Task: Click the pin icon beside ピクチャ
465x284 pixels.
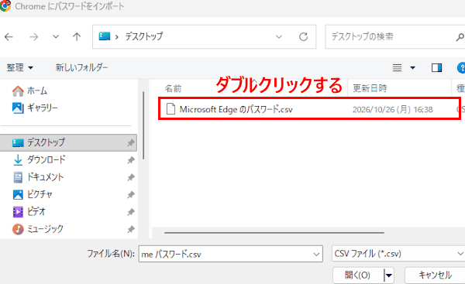Action: (131, 195)
